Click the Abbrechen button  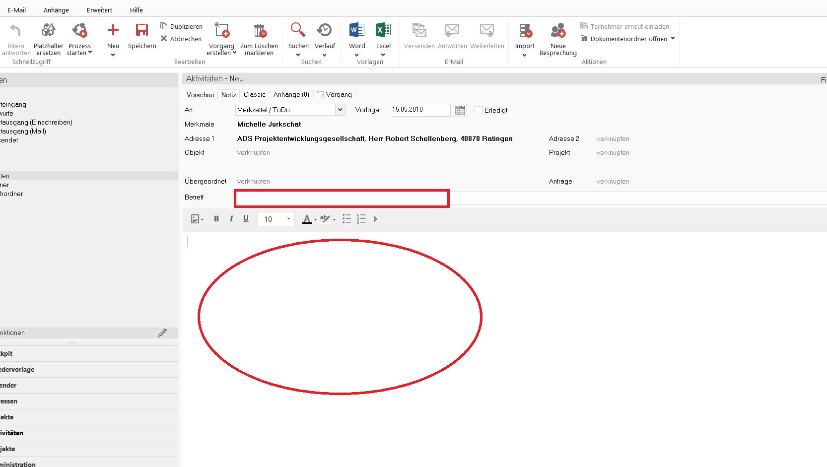[181, 39]
